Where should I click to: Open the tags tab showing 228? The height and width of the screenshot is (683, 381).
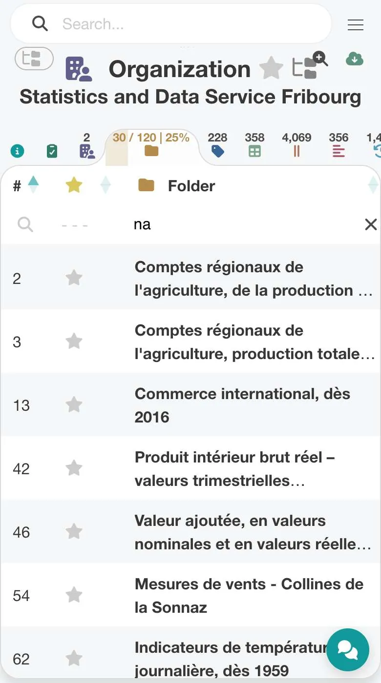coord(217,145)
